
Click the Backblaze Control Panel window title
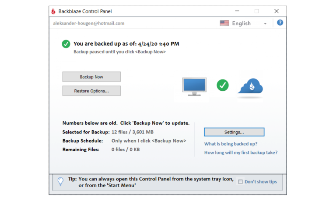tap(85, 11)
